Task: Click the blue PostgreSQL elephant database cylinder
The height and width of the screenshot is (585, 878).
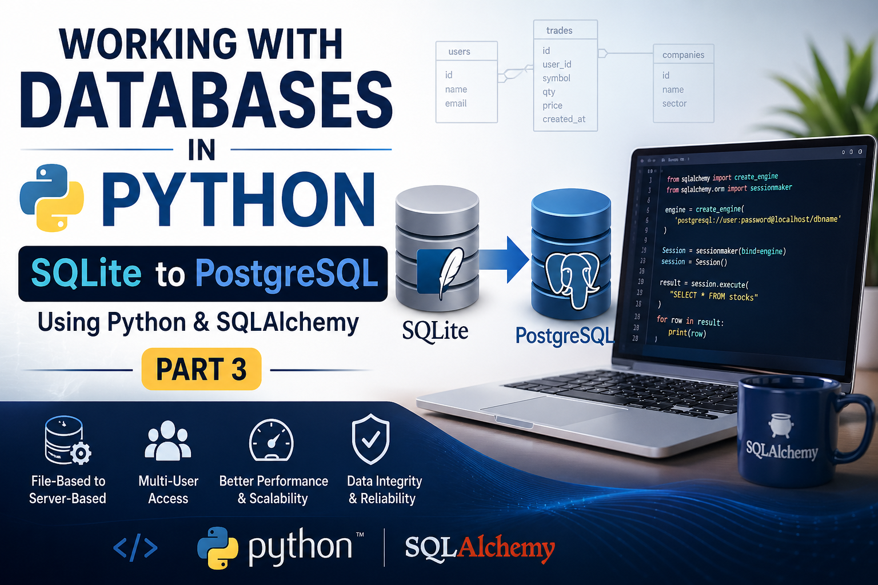Action: point(571,254)
